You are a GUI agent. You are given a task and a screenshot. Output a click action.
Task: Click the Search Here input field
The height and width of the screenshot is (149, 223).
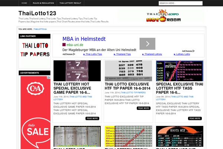coord(181,3)
